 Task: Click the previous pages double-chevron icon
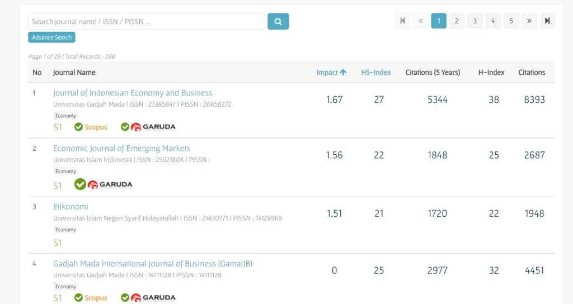[x=421, y=21]
